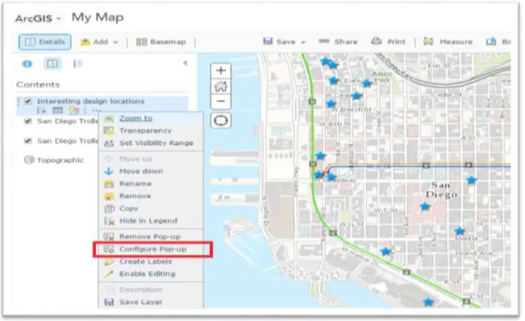Viewport: 525px width, 321px height.
Task: Open the Basemap gallery
Action: click(160, 42)
